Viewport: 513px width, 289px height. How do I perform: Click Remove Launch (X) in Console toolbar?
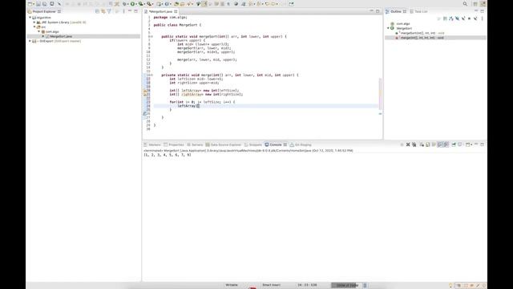coord(408,144)
